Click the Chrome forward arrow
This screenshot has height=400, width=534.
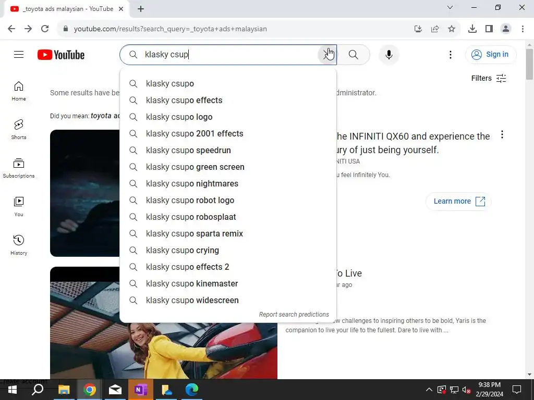coord(28,29)
